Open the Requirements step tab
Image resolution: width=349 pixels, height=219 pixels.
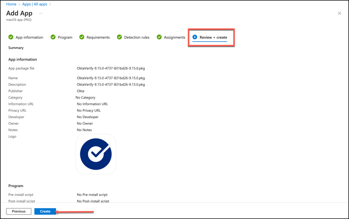98,37
